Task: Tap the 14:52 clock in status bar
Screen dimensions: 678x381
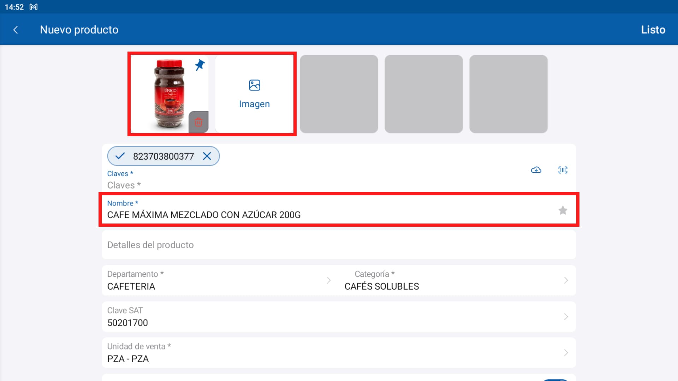Action: [x=14, y=6]
